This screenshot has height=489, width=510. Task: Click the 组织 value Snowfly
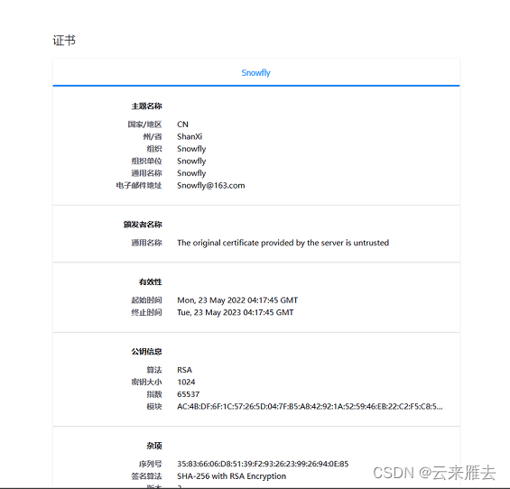[191, 149]
